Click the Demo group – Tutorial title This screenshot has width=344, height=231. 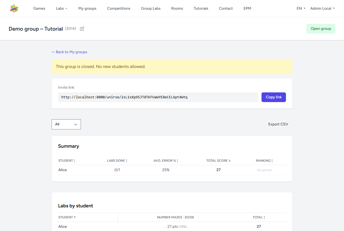[x=36, y=29]
